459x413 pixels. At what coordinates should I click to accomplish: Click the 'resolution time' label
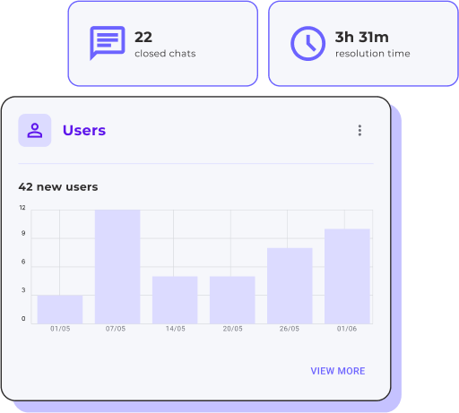(372, 54)
